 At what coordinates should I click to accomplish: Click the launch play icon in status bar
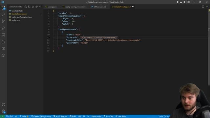(88, 116)
